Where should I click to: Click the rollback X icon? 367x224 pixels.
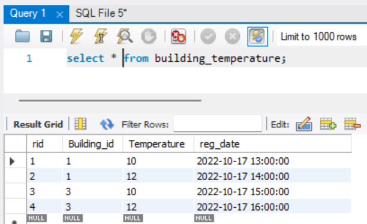pyautogui.click(x=233, y=36)
